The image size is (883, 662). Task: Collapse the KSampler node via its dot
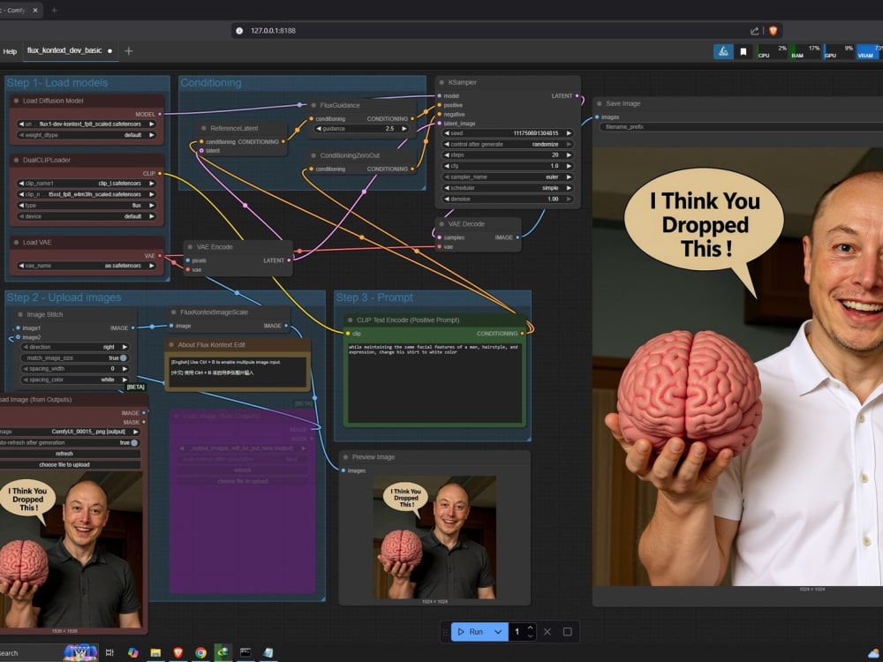coord(441,82)
